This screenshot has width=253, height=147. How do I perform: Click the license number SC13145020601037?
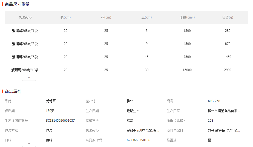[x=60, y=121]
